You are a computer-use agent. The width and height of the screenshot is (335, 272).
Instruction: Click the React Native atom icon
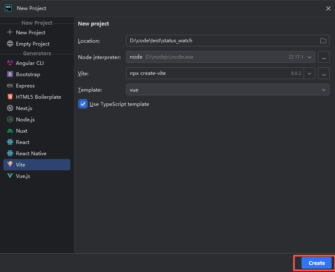click(x=10, y=153)
